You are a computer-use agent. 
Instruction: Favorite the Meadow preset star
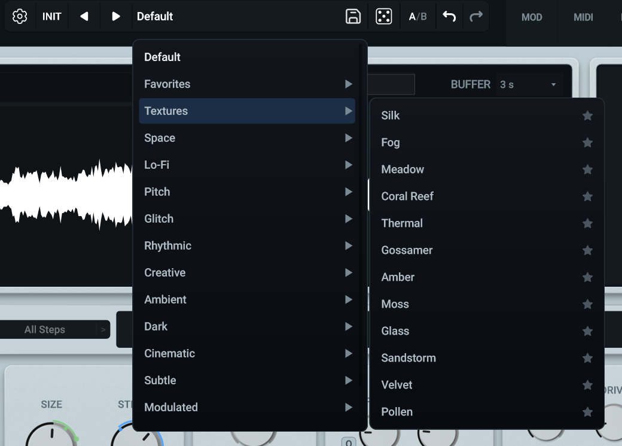pyautogui.click(x=587, y=169)
